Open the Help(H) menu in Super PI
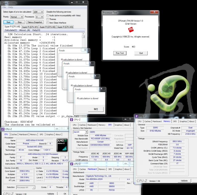The image size is (197, 195). [x=36, y=30]
